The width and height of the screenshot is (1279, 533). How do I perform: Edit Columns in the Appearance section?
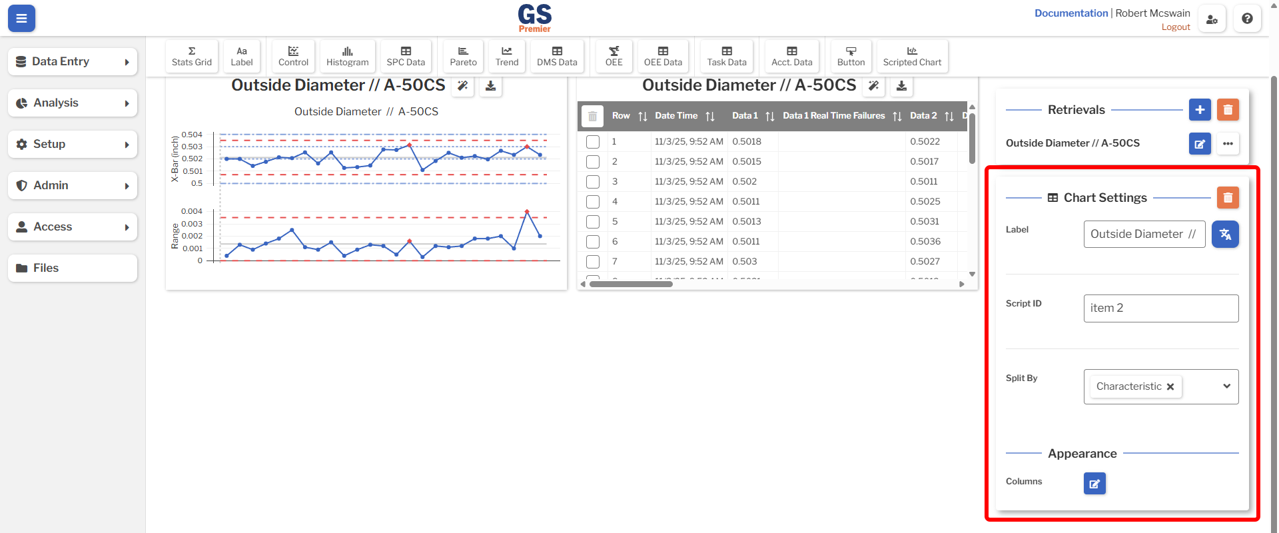pyautogui.click(x=1094, y=484)
